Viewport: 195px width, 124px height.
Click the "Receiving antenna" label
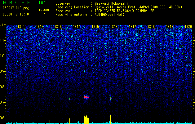[x=71, y=15]
